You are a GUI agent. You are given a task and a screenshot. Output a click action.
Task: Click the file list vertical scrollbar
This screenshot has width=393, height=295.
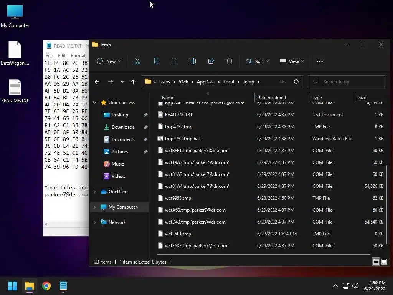click(x=387, y=204)
